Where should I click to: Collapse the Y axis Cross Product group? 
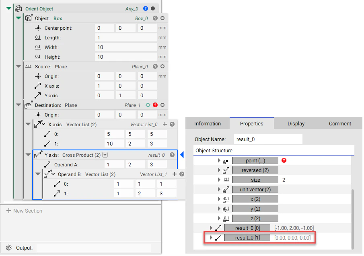pos(28,154)
